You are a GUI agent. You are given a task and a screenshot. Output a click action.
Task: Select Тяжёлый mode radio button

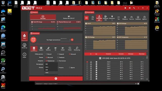click(x=58, y=57)
